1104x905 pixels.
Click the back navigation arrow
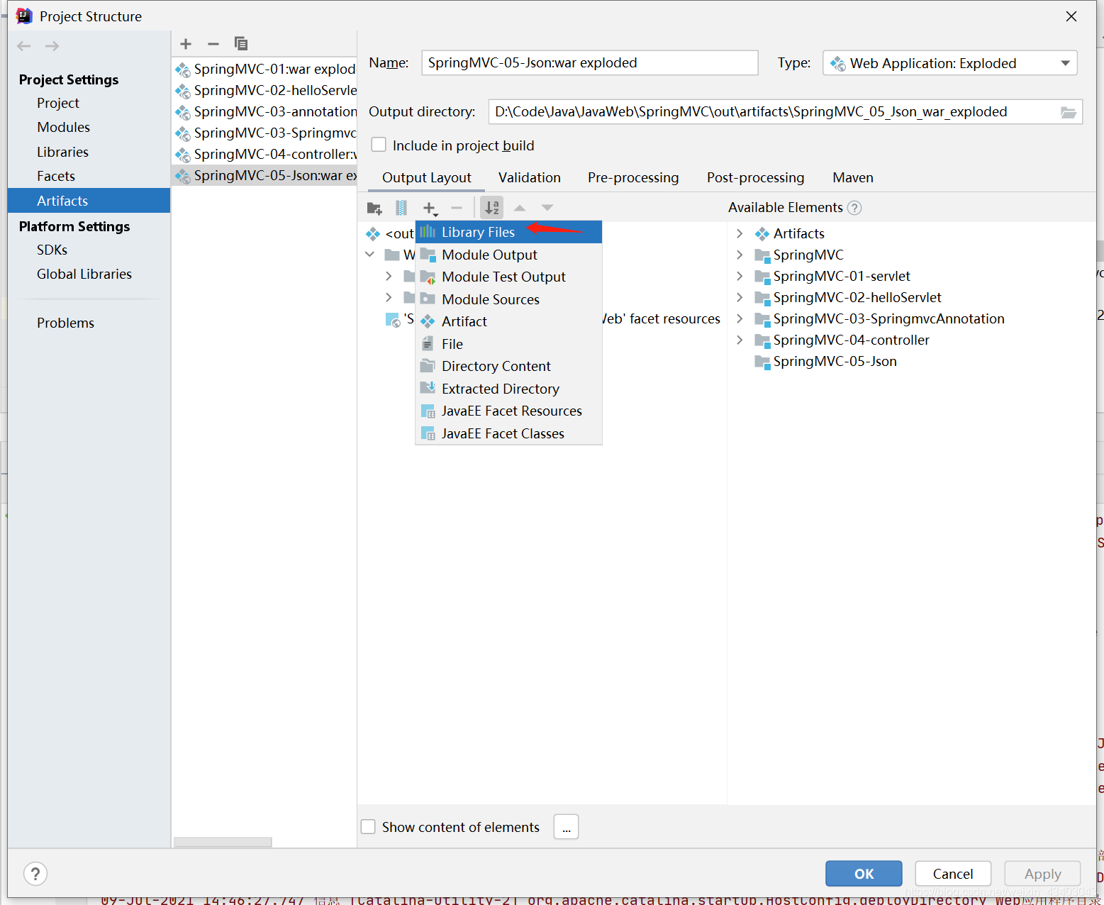(24, 46)
